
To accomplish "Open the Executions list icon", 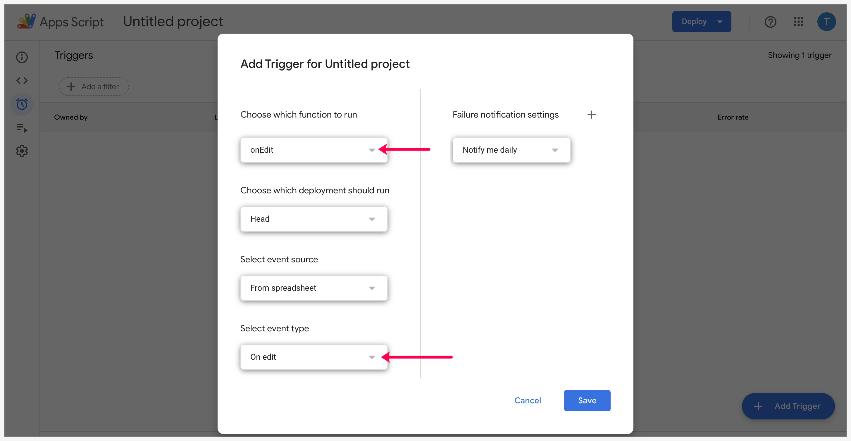I will (22, 128).
